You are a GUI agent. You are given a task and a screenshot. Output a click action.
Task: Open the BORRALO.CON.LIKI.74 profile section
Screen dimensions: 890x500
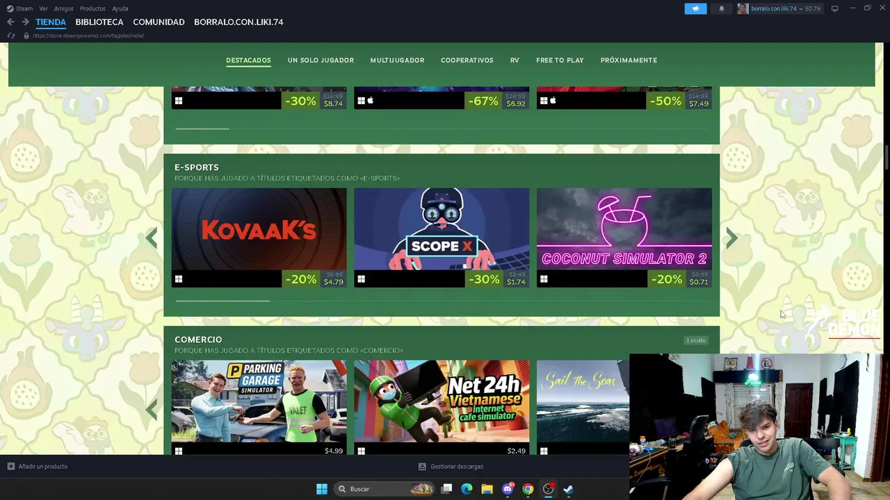pos(238,22)
